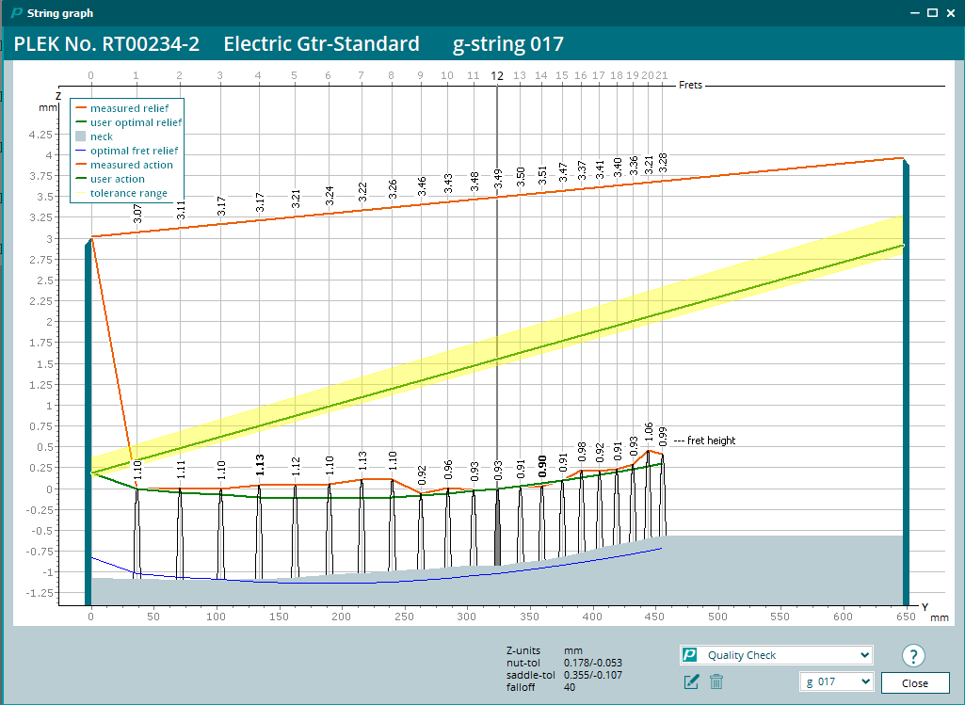
Task: Click the -1.25 tick on Z axis
Action: click(x=40, y=593)
